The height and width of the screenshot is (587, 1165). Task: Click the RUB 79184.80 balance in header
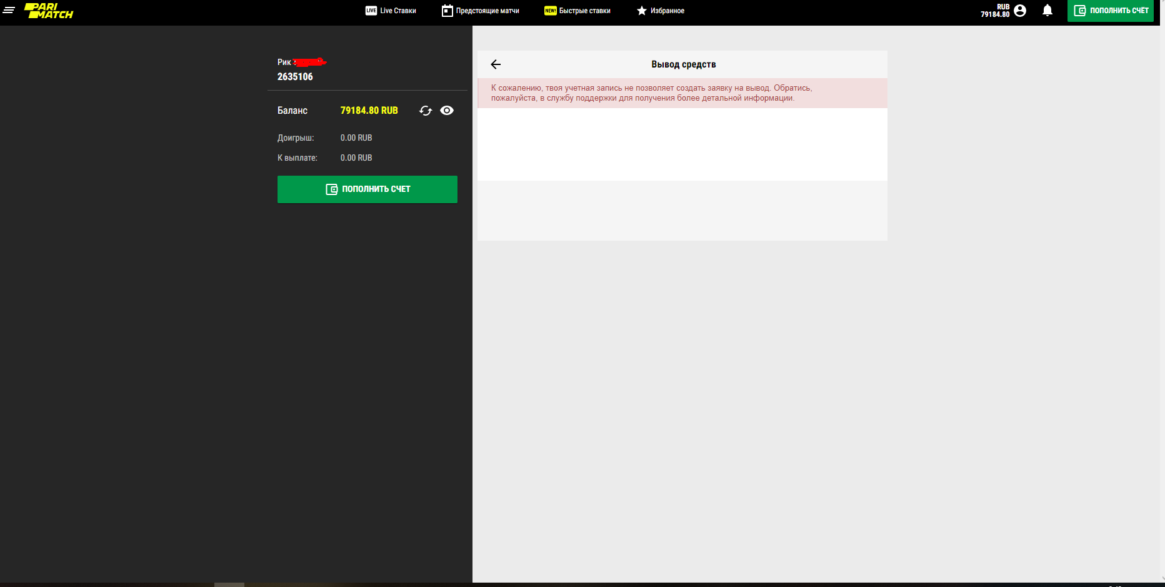994,11
